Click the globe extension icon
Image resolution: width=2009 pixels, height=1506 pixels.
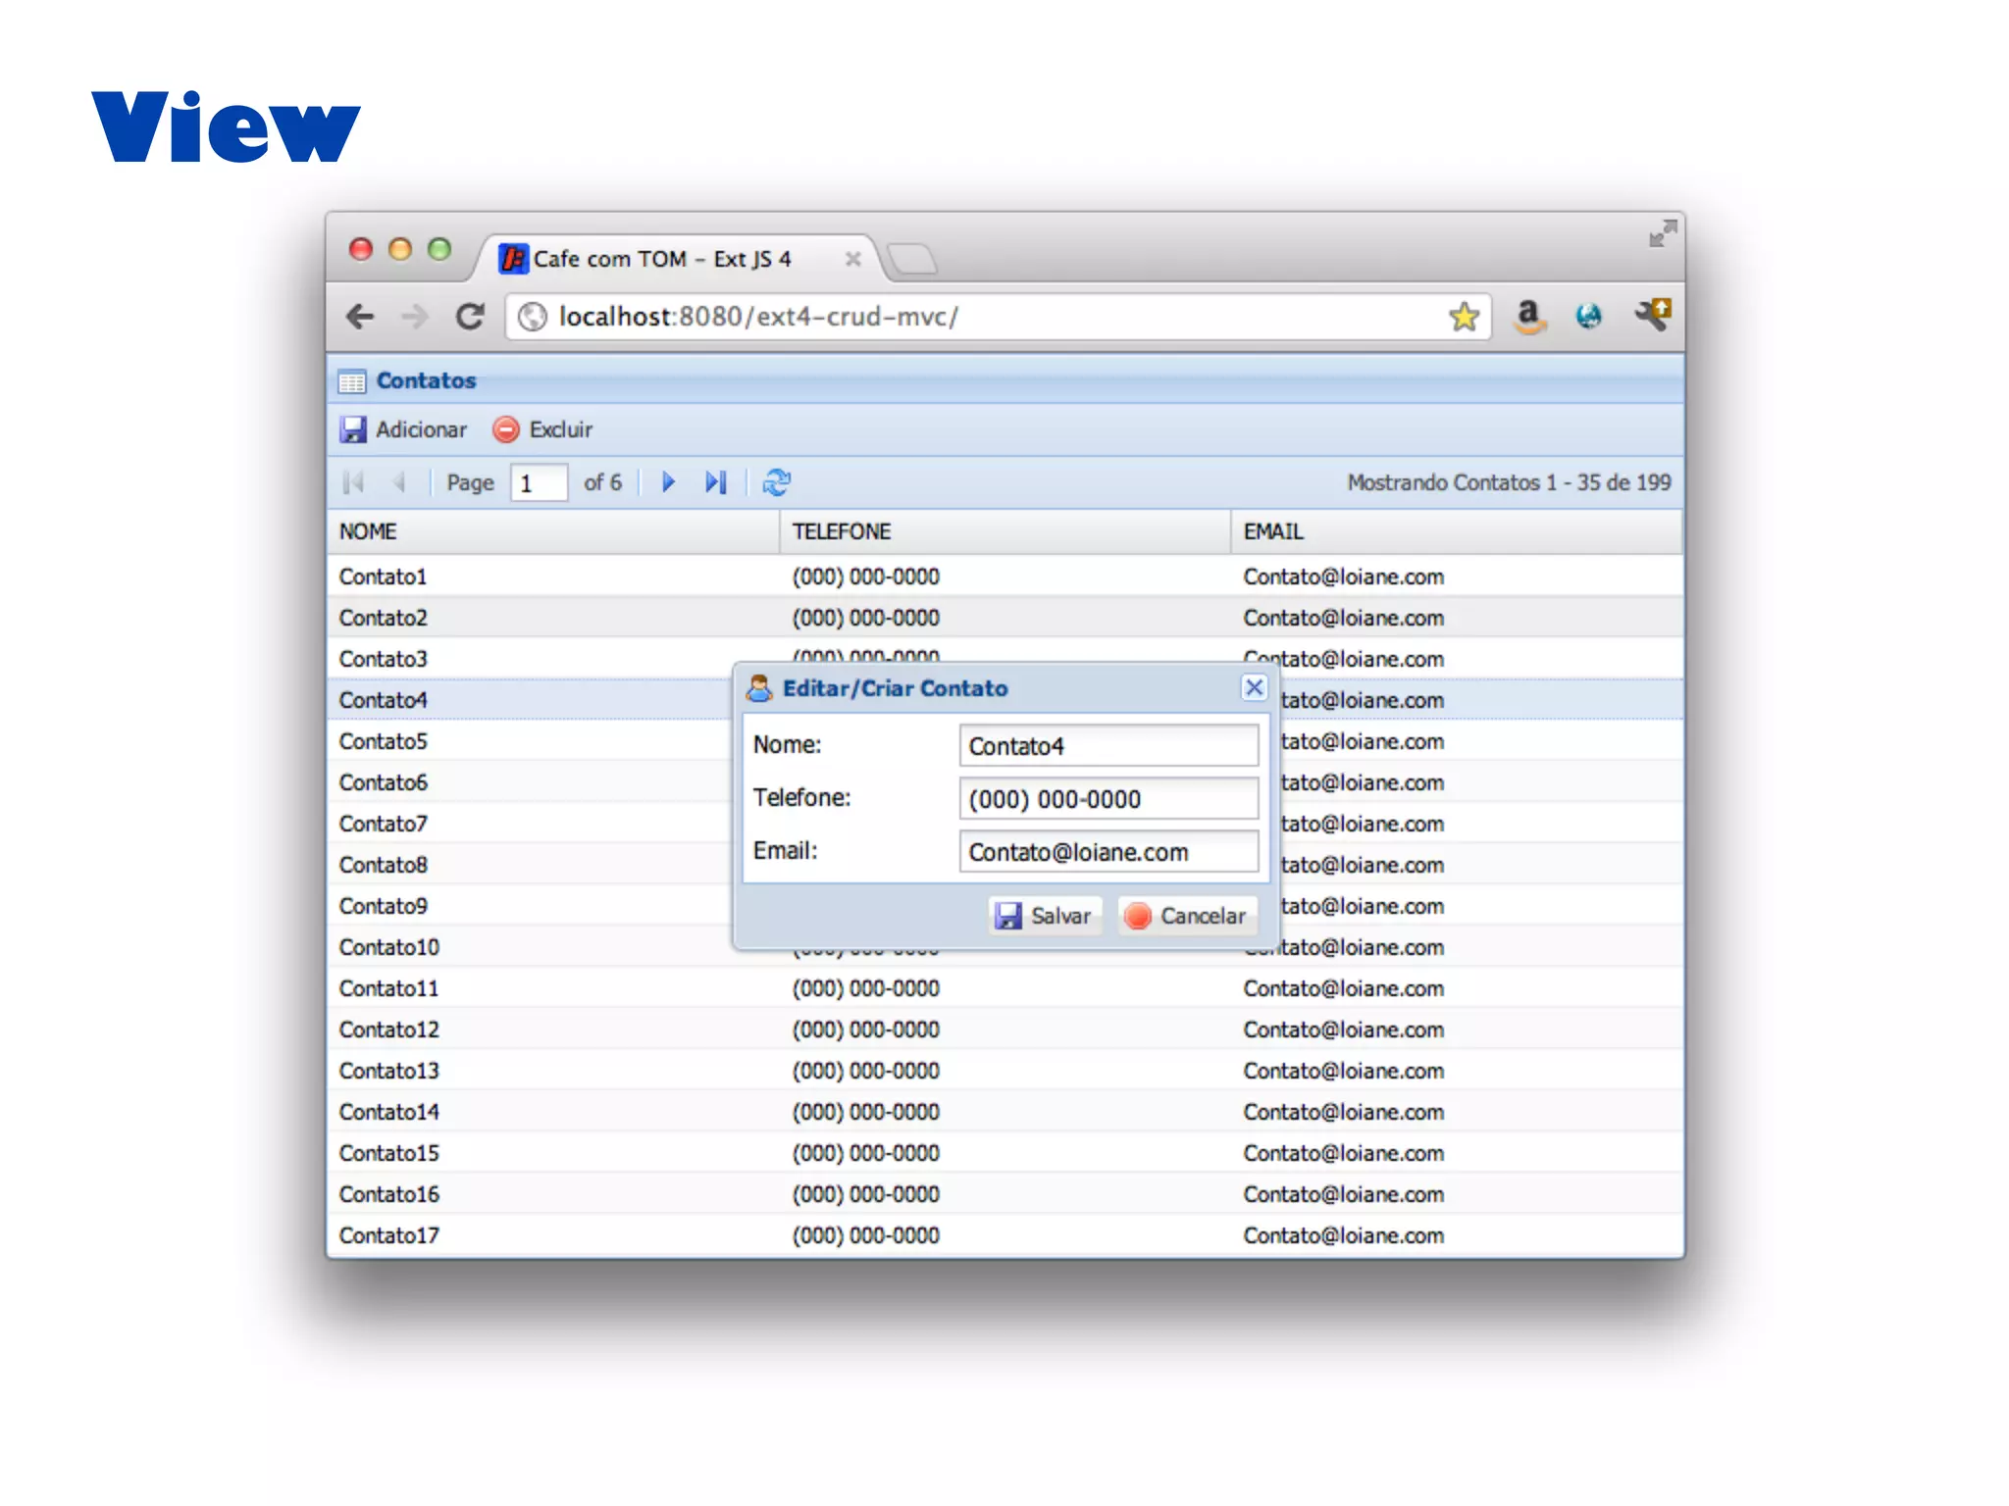pos(1588,316)
